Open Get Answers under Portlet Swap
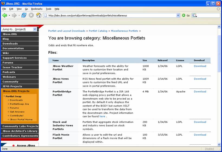The image size is (222, 152). 17,112
